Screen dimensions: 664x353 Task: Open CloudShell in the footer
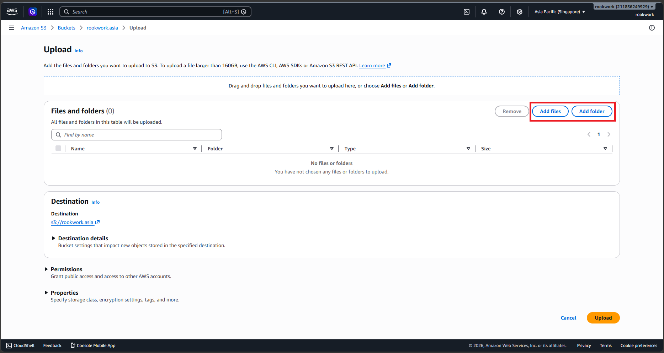click(20, 346)
